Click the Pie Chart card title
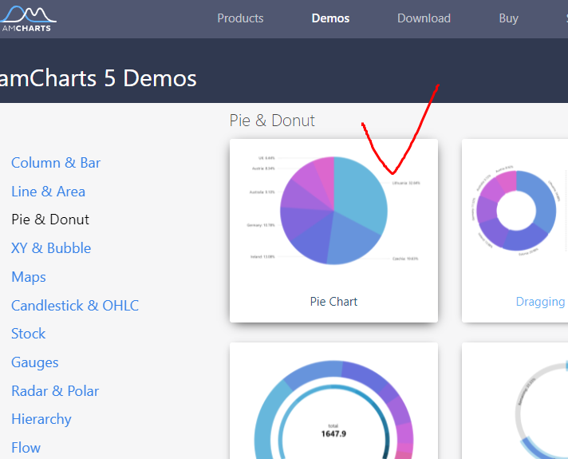The width and height of the screenshot is (568, 459). pos(333,302)
